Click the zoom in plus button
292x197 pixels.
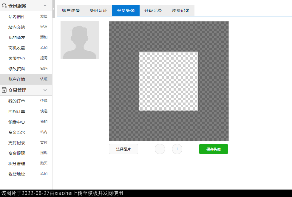[177, 149]
